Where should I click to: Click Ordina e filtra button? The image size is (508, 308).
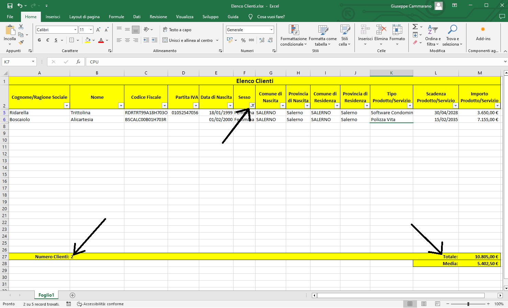click(x=433, y=36)
